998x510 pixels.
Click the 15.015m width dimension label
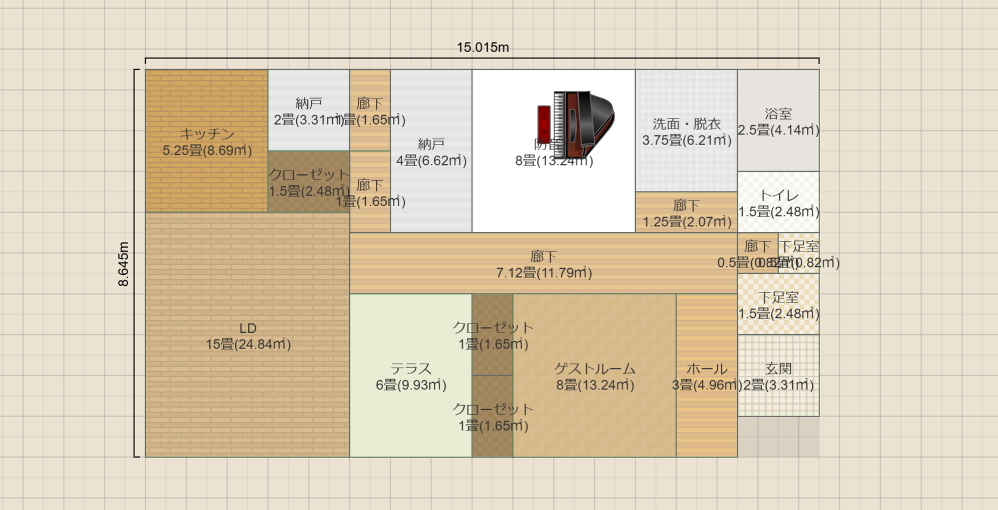pyautogui.click(x=483, y=48)
